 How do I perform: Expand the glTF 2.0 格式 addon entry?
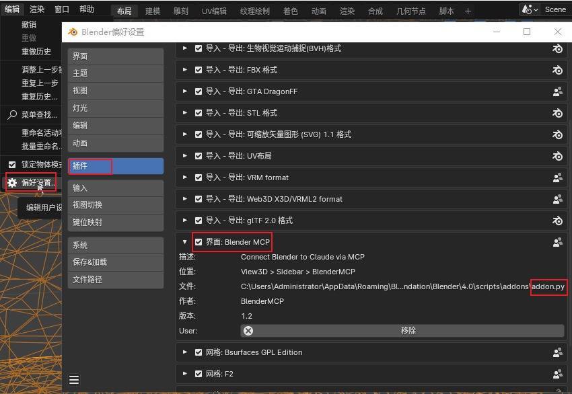(x=184, y=221)
